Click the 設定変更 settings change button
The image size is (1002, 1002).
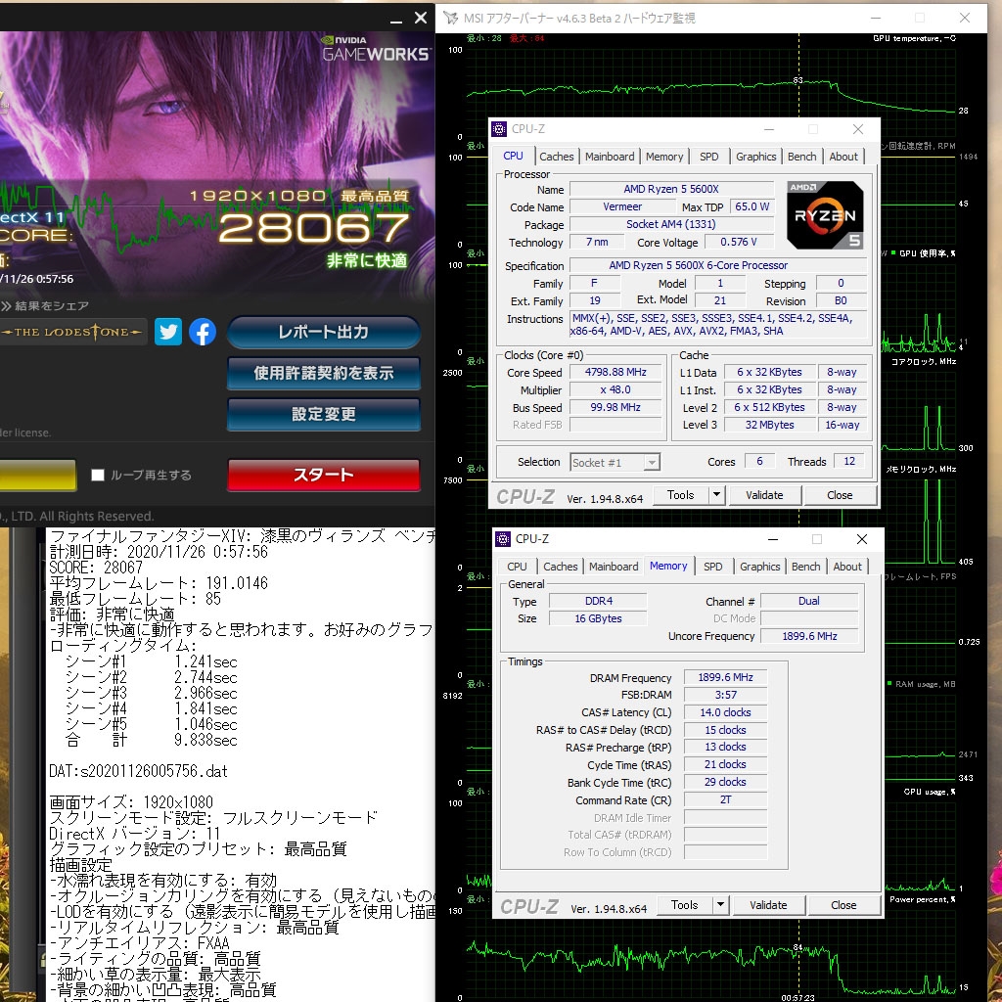tap(323, 414)
